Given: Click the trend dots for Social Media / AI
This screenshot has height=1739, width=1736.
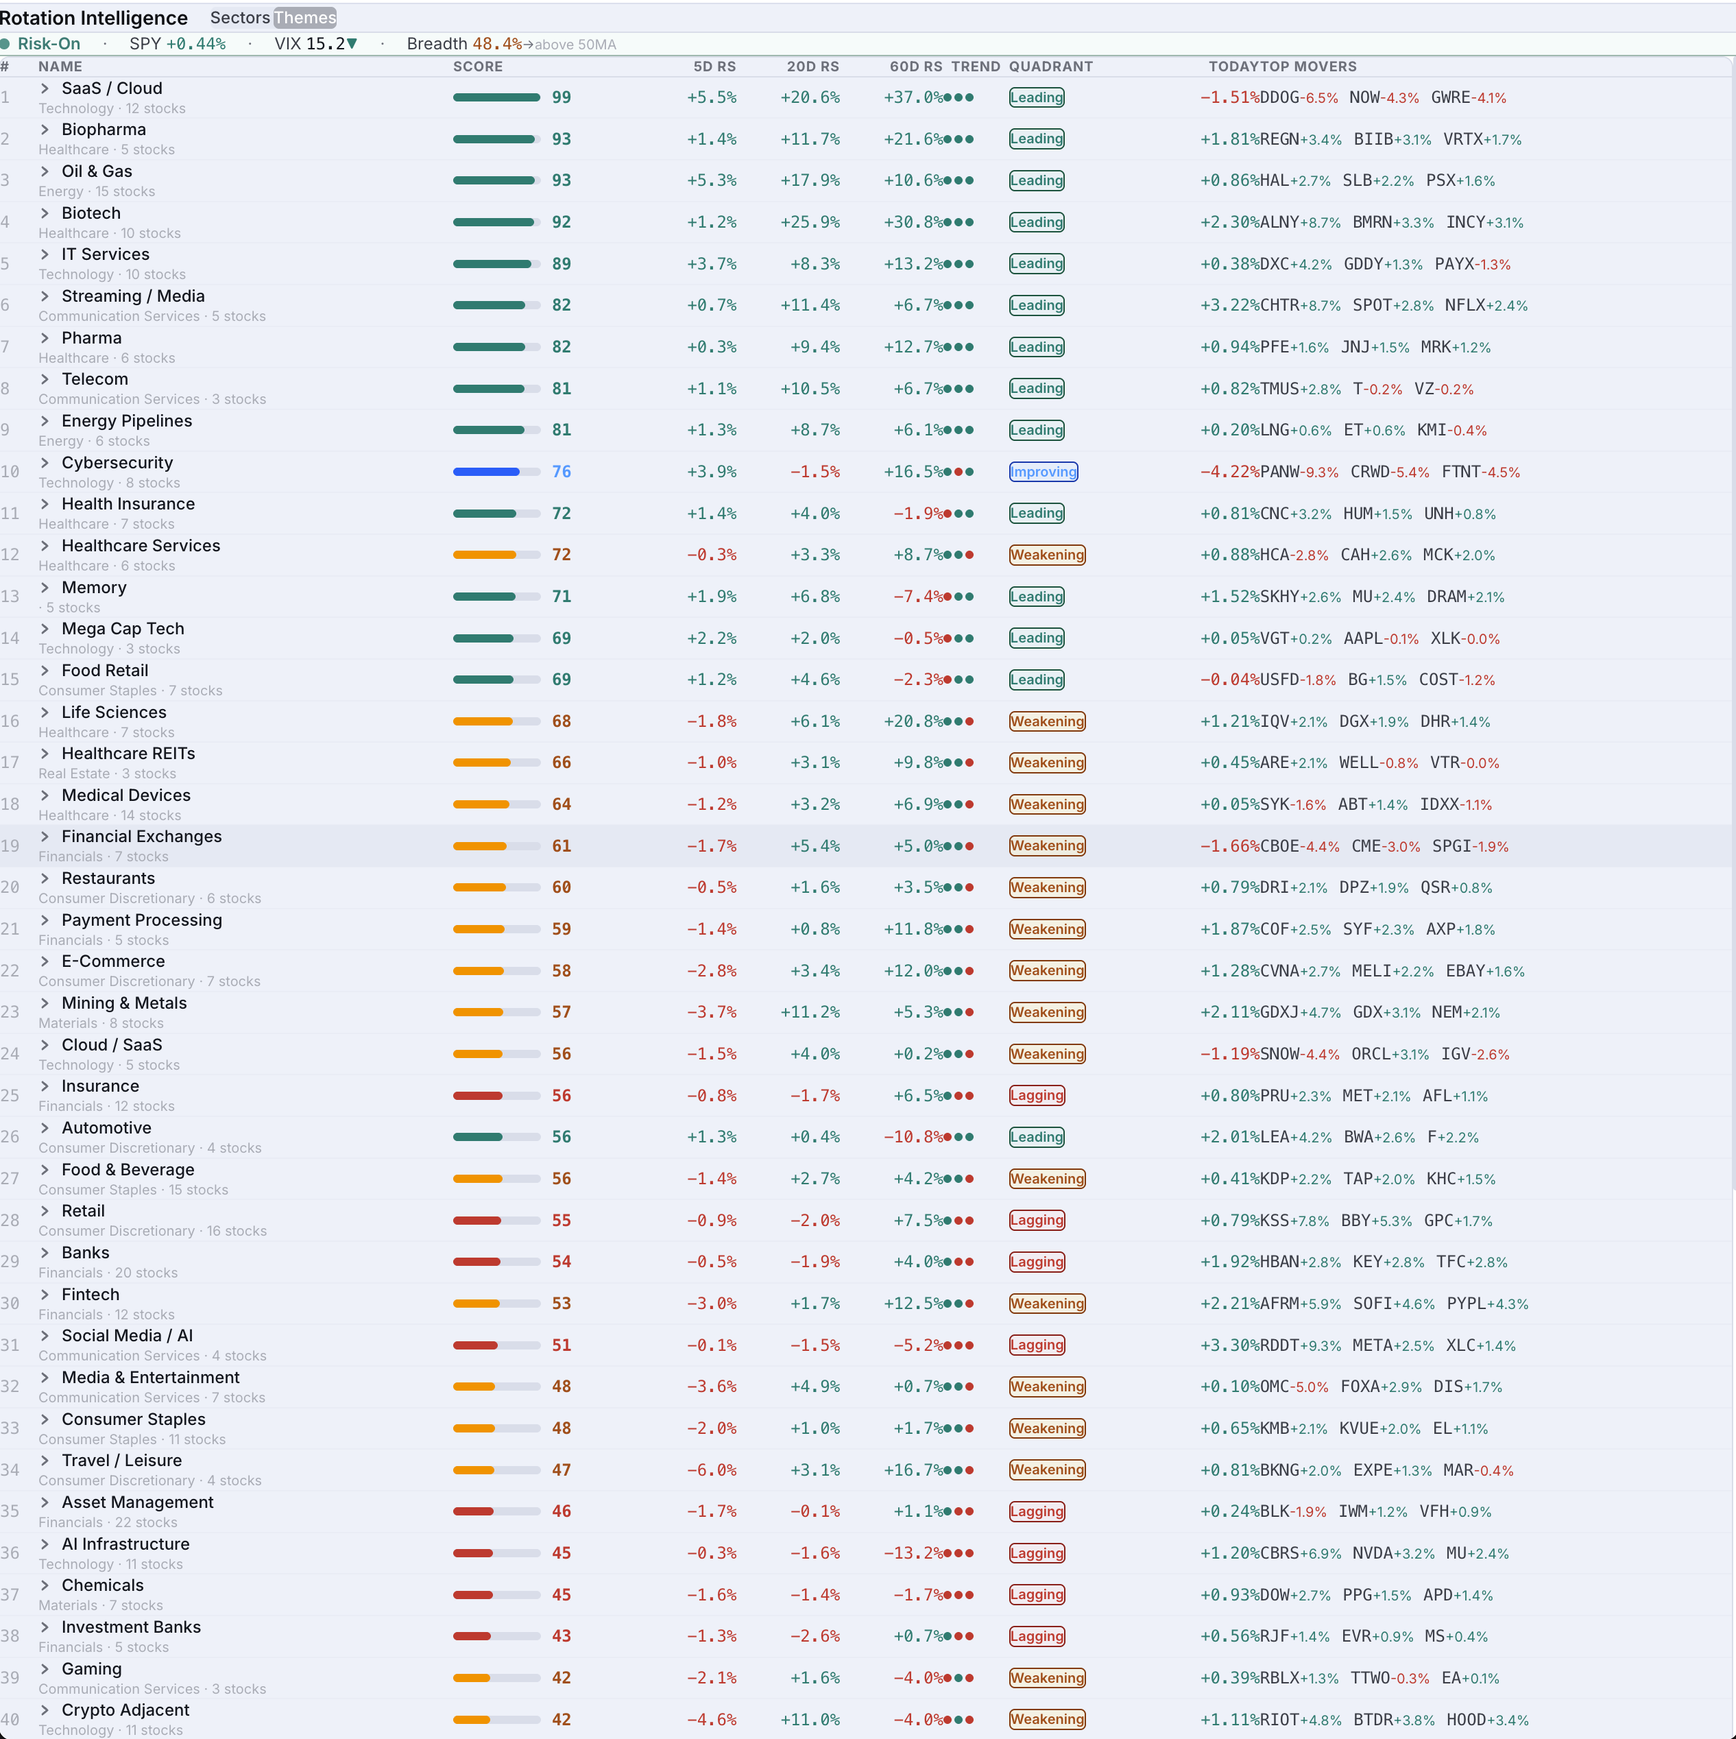Looking at the screenshot, I should [959, 1345].
